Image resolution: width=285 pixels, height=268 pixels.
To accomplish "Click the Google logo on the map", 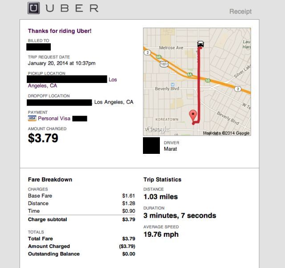I will coord(157,129).
